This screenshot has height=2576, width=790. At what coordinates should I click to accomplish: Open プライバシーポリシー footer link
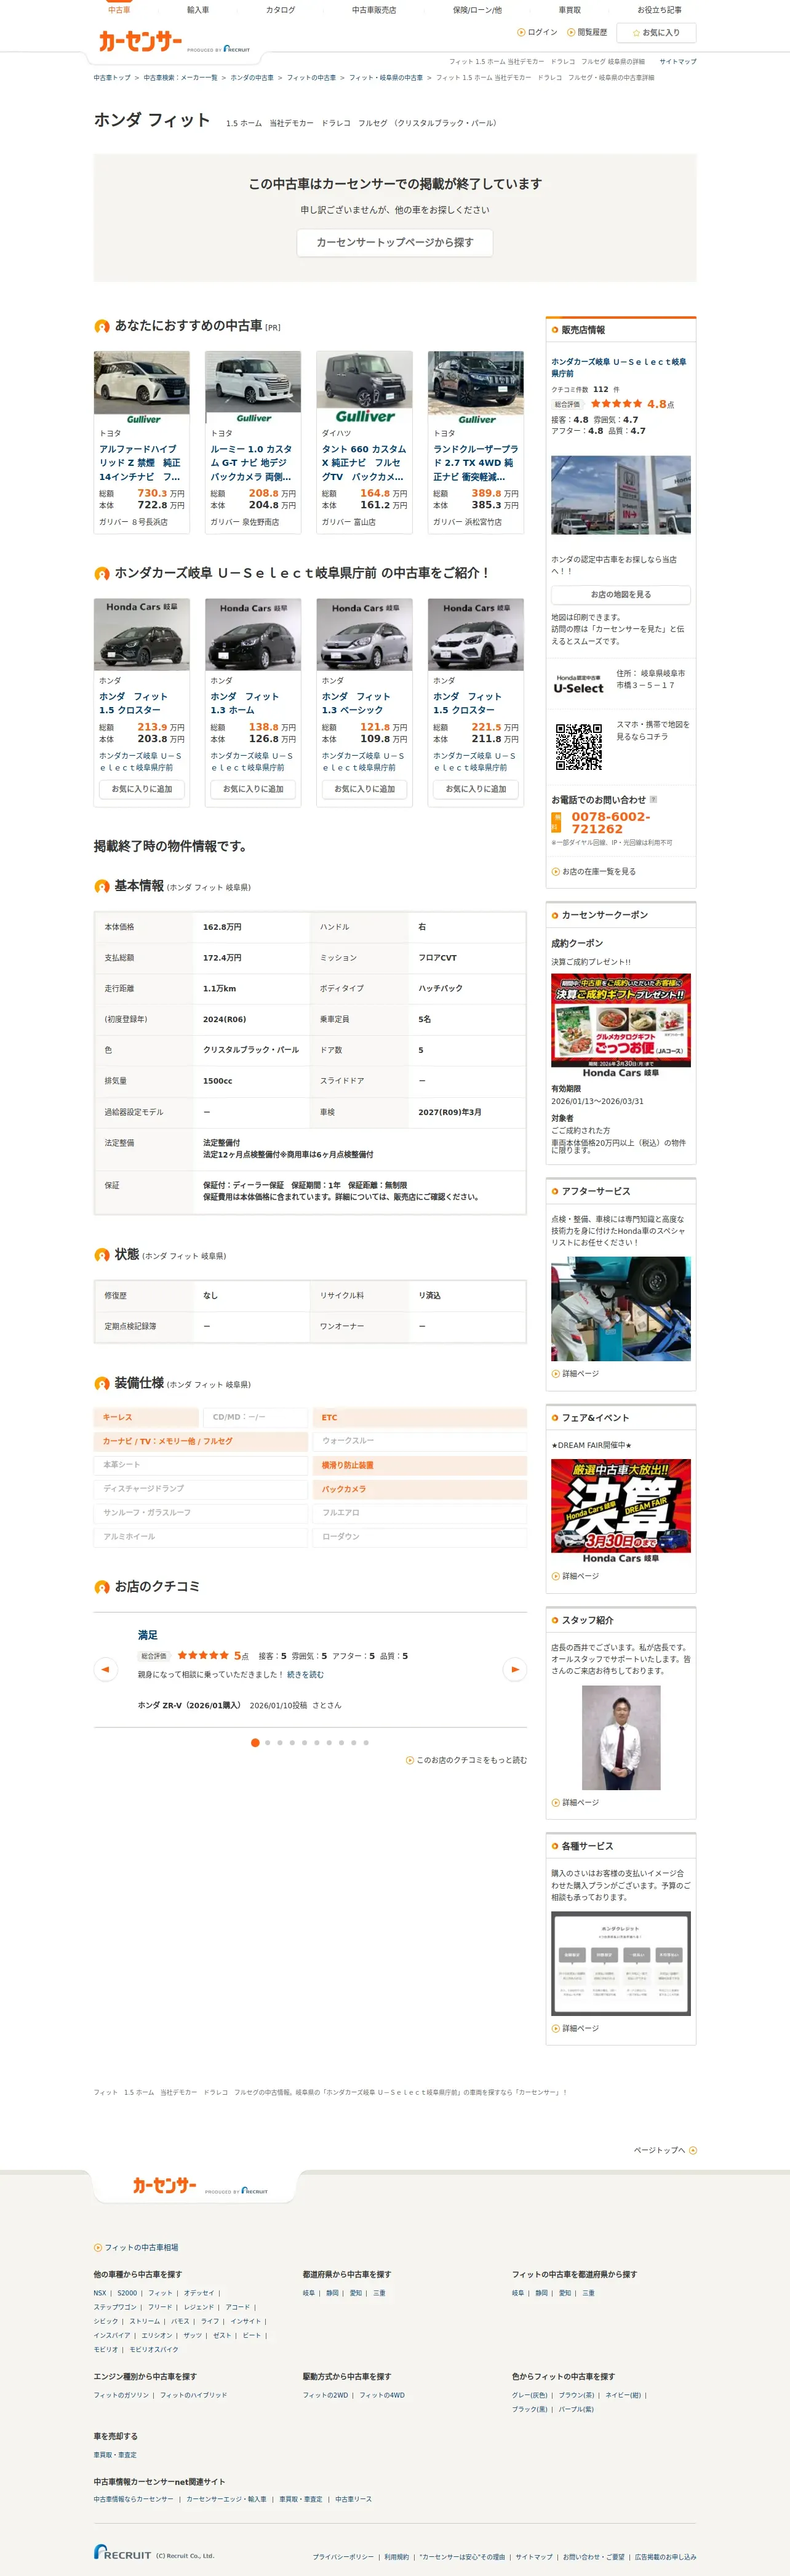[x=343, y=2556]
